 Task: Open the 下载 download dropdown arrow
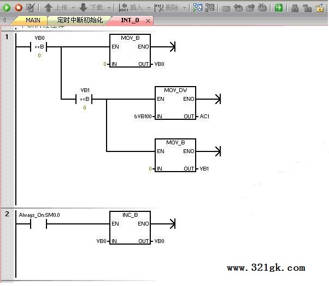coord(109,8)
